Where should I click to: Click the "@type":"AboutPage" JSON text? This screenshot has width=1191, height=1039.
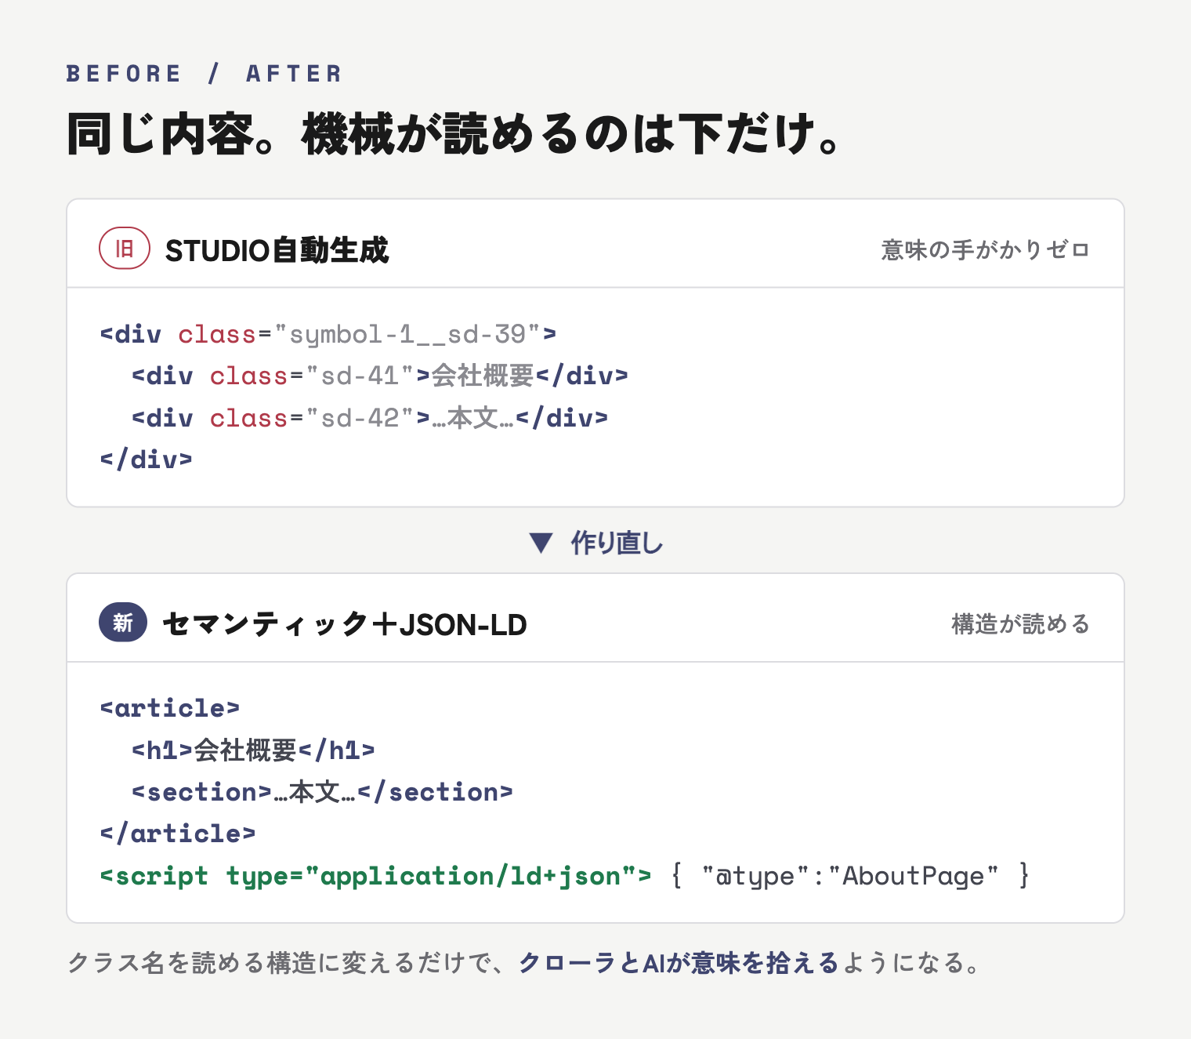click(850, 876)
